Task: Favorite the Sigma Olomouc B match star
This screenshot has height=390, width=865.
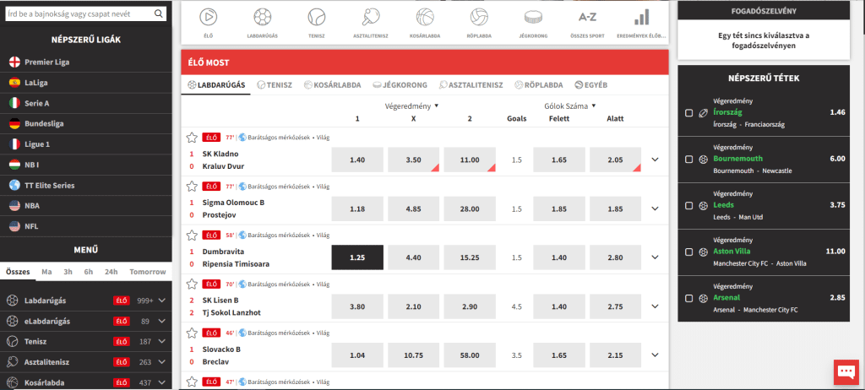Action: [x=192, y=186]
